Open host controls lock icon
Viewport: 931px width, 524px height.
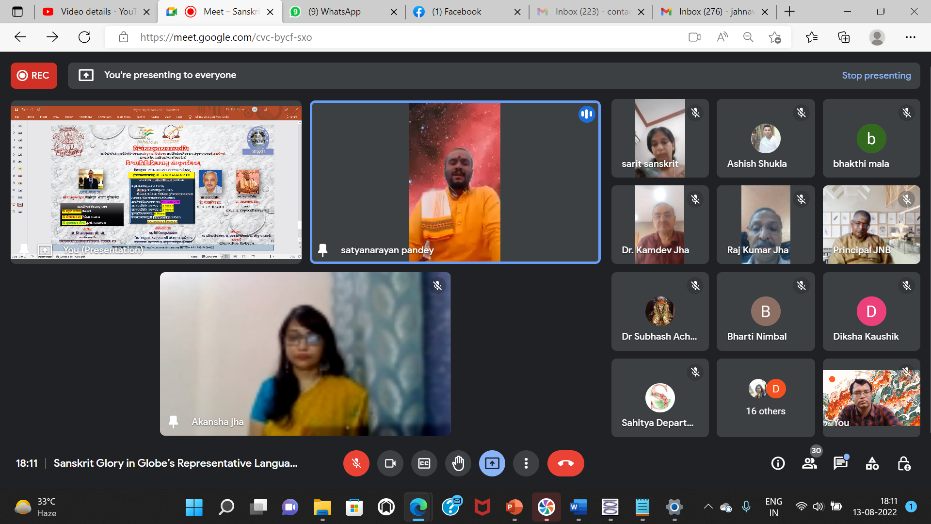[903, 463]
